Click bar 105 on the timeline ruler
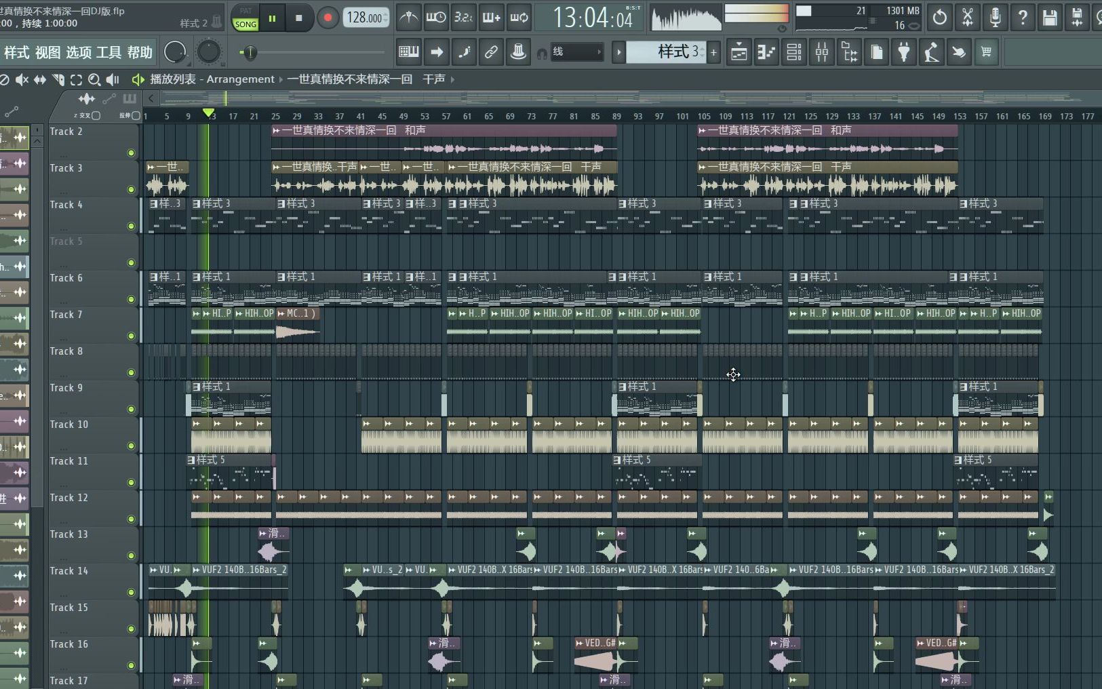This screenshot has width=1102, height=689. click(704, 116)
